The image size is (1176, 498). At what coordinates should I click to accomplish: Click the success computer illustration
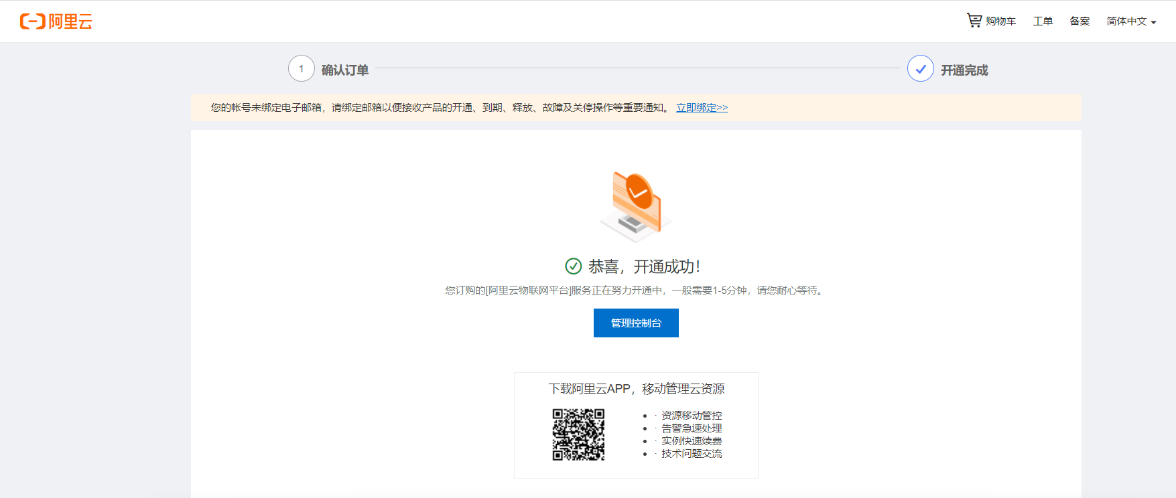click(x=636, y=206)
